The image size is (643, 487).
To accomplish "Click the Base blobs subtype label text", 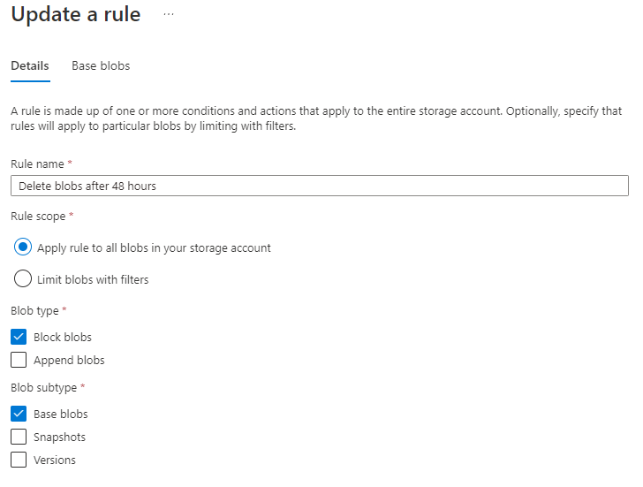I will click(61, 415).
